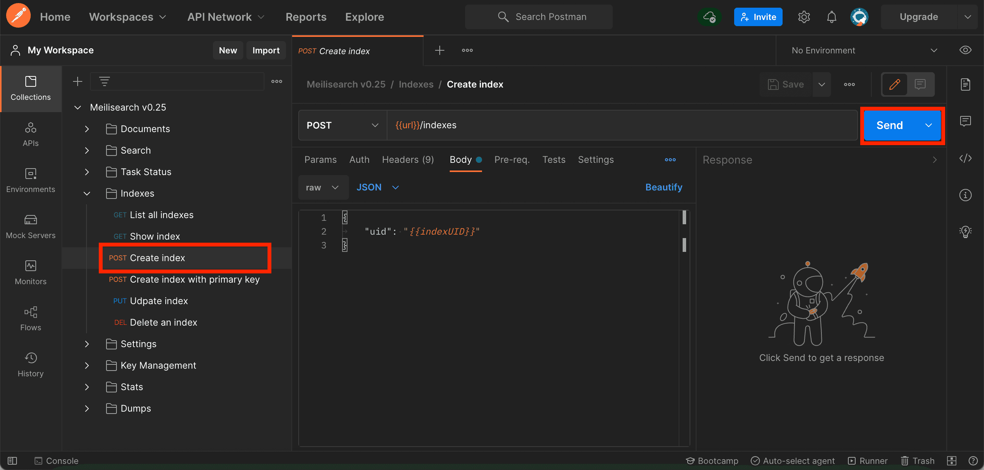Viewport: 984px width, 470px height.
Task: Open the History sidebar panel
Action: [31, 365]
